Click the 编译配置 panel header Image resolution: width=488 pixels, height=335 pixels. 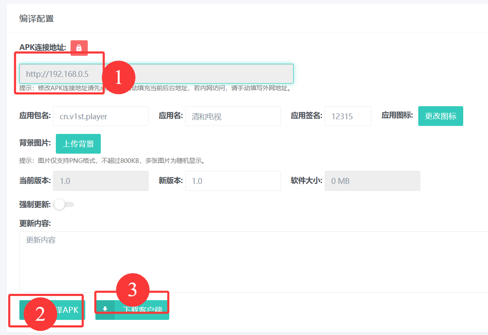click(x=37, y=18)
